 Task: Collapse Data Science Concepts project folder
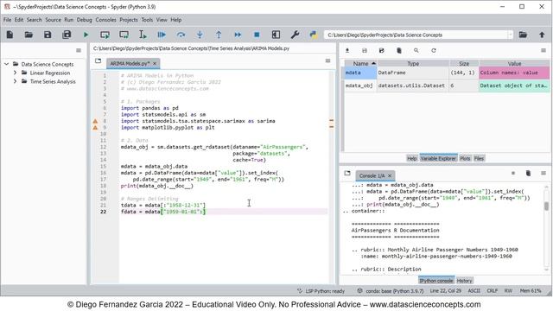point(6,64)
